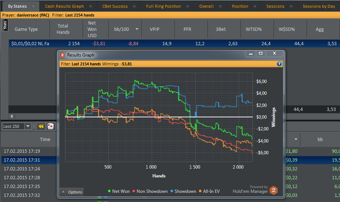Open the bb/100 column dropdown arrow
The height and width of the screenshot is (202, 340).
[137, 29]
